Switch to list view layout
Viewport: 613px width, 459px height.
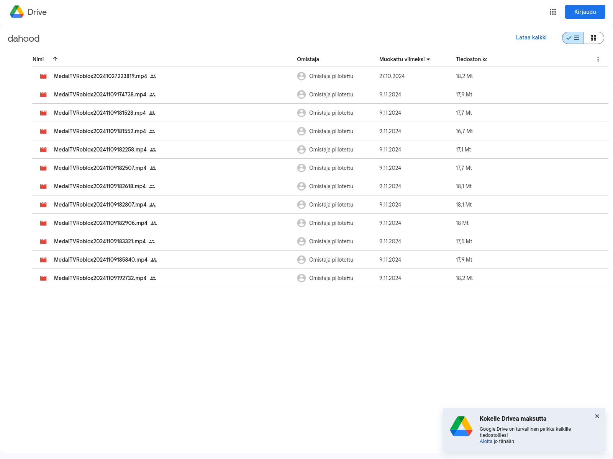pyautogui.click(x=573, y=38)
